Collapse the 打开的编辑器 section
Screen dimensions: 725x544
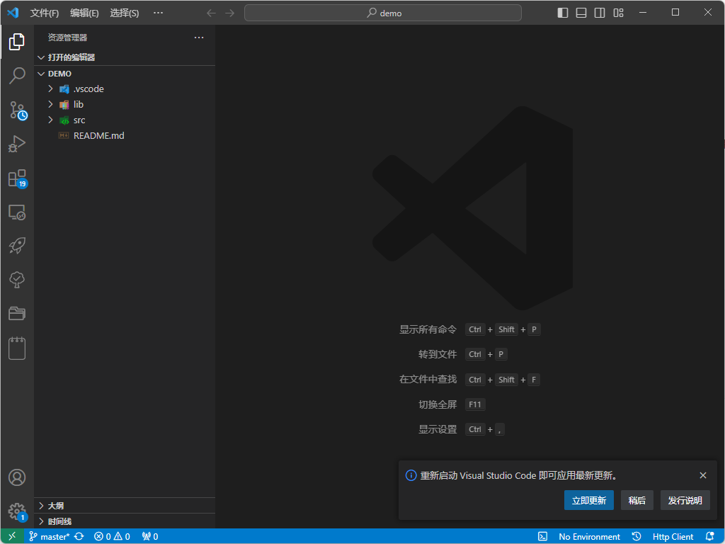(125, 57)
